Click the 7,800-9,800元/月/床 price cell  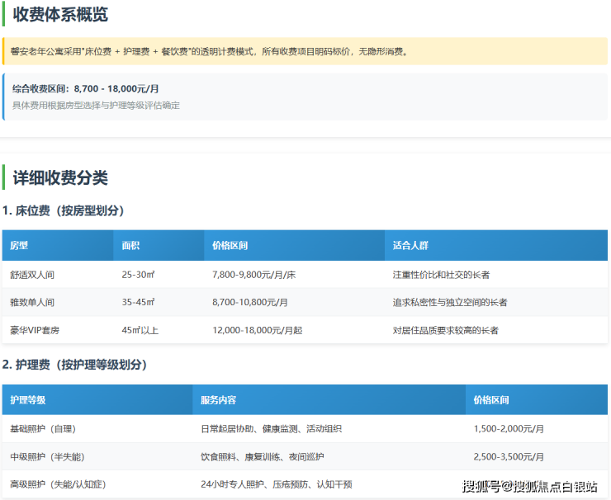pos(254,275)
